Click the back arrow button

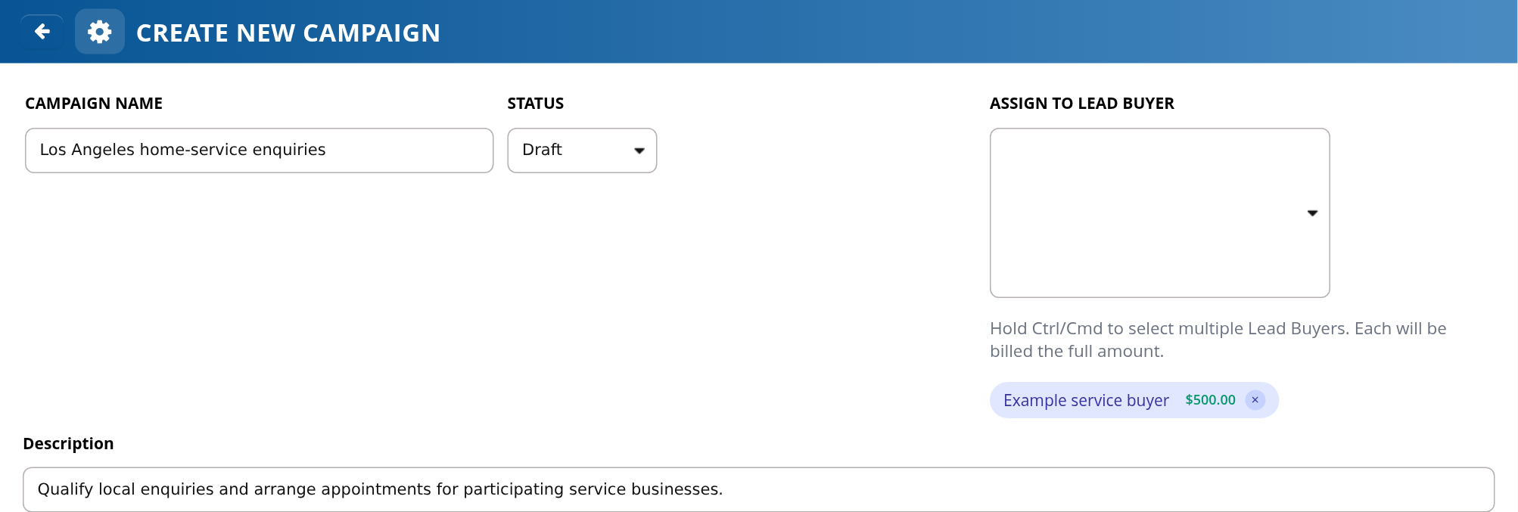pyautogui.click(x=42, y=32)
